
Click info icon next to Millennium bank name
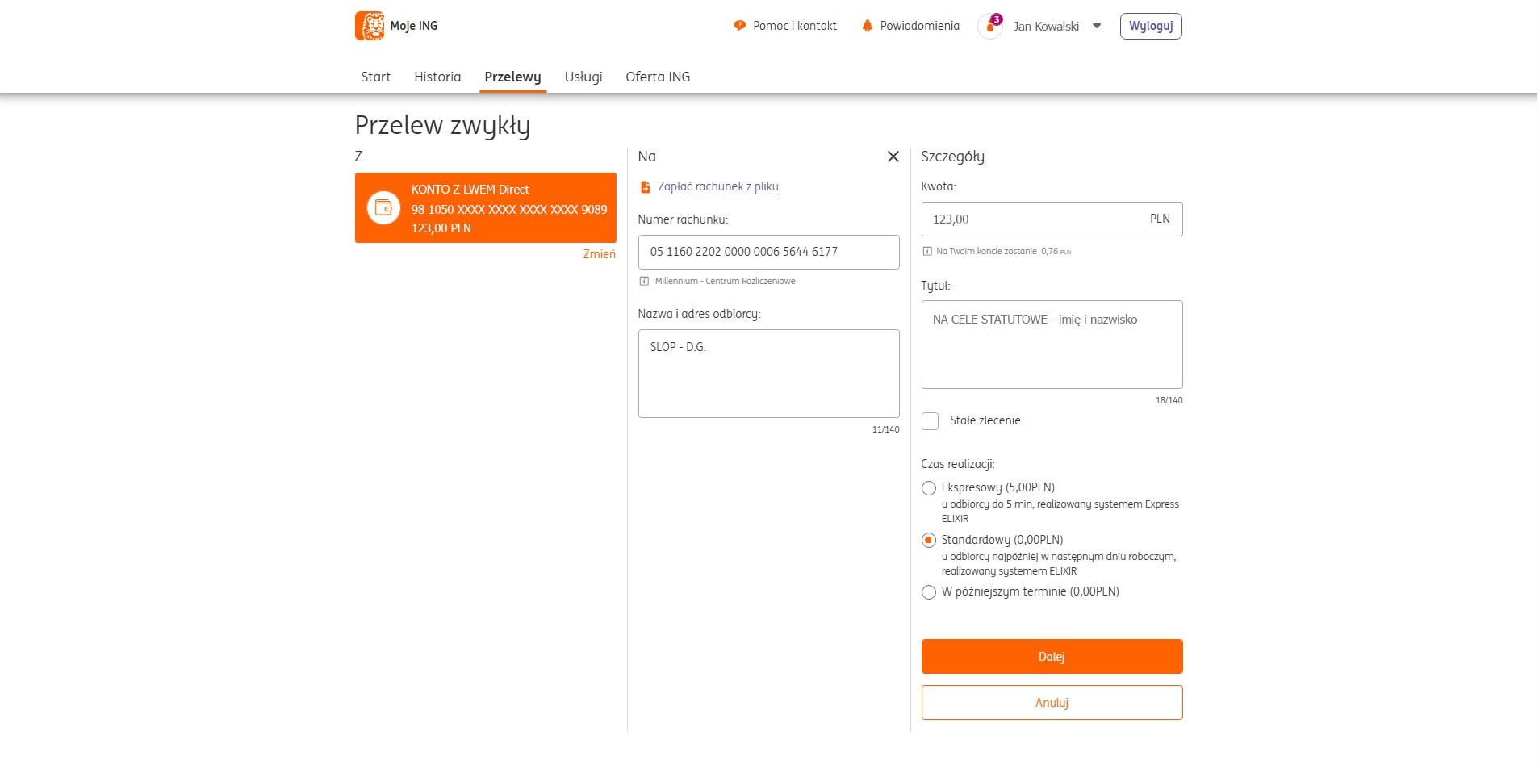tap(644, 282)
